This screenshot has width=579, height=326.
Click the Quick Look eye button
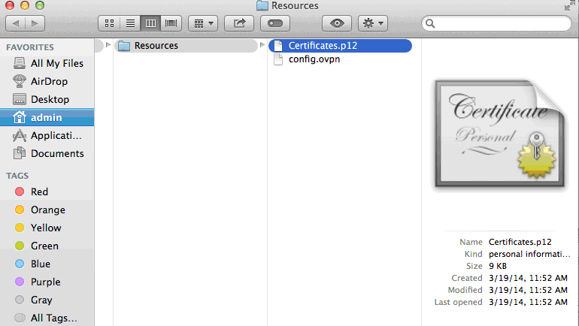tap(337, 23)
